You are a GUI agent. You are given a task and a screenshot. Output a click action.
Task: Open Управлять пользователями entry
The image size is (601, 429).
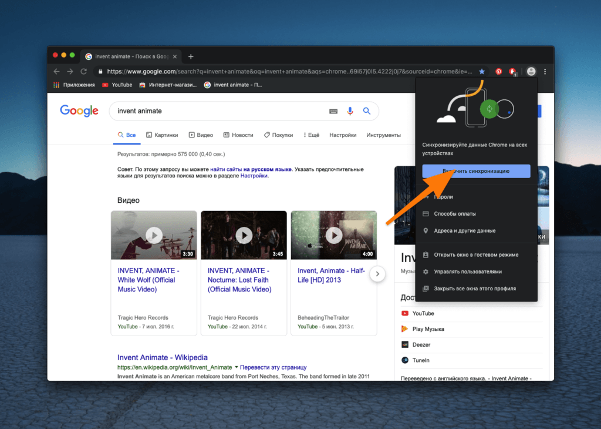tap(476, 272)
